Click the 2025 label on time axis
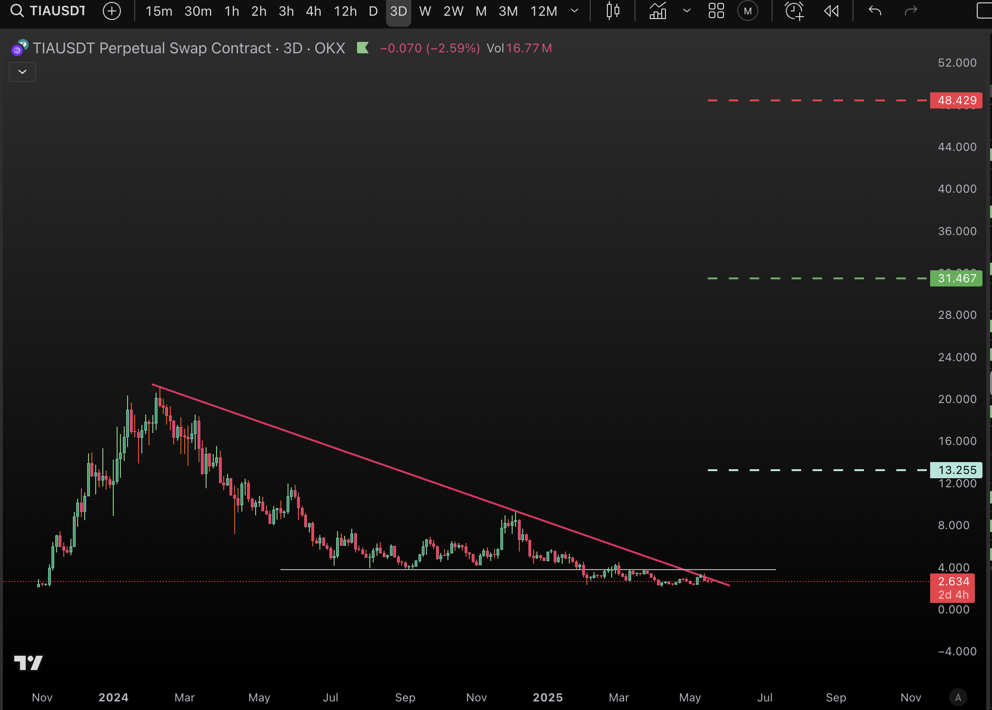992x710 pixels. (x=548, y=698)
